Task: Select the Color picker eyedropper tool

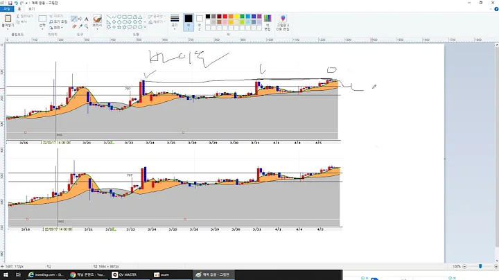Action: click(x=80, y=26)
